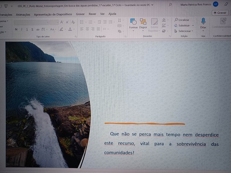Open save location dropdown beside file name
The image size is (231, 173).
pos(152,5)
